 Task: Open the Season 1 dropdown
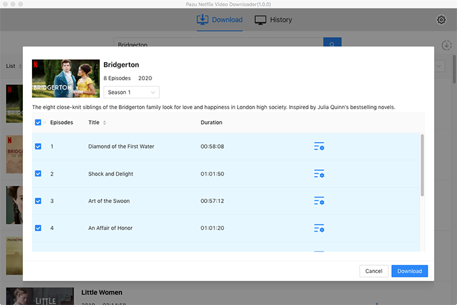click(x=131, y=92)
